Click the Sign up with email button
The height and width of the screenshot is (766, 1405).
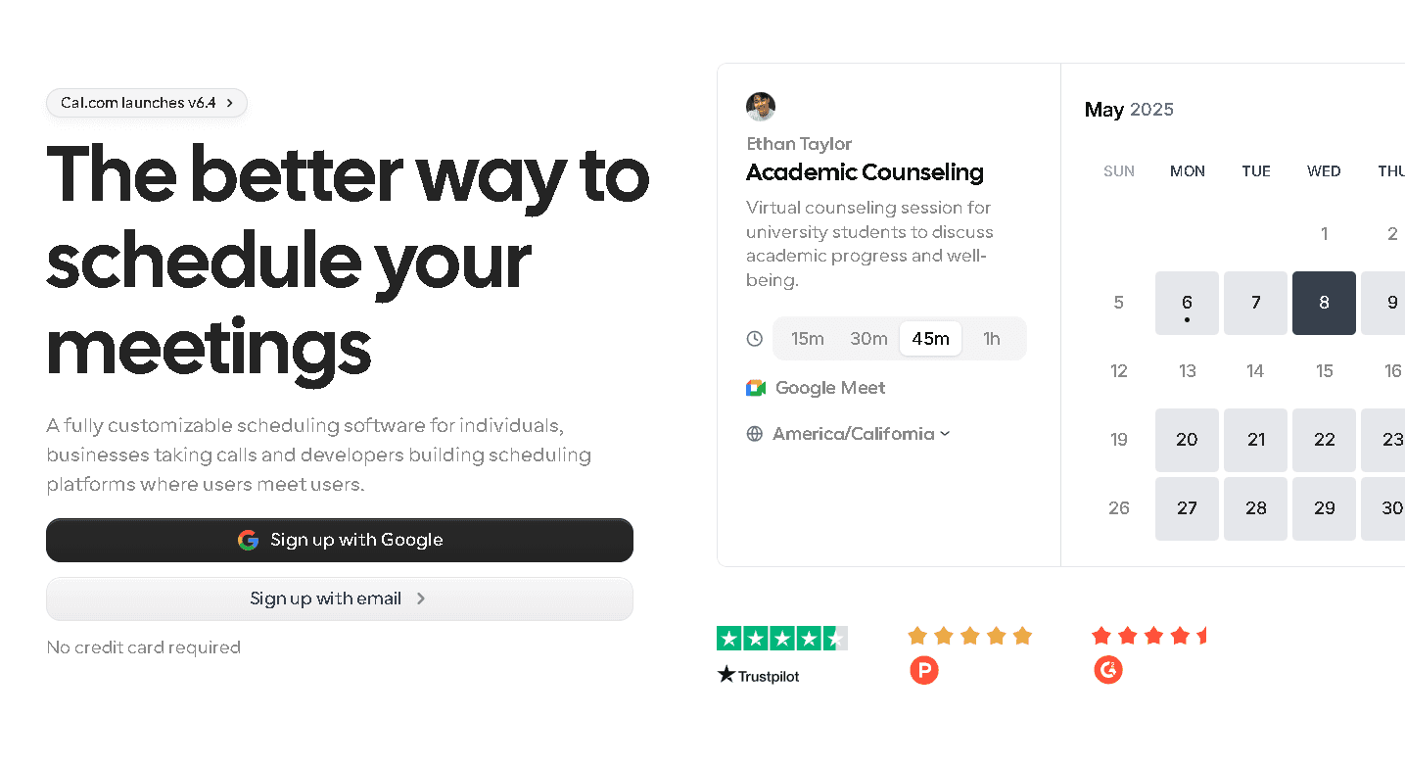coord(340,598)
